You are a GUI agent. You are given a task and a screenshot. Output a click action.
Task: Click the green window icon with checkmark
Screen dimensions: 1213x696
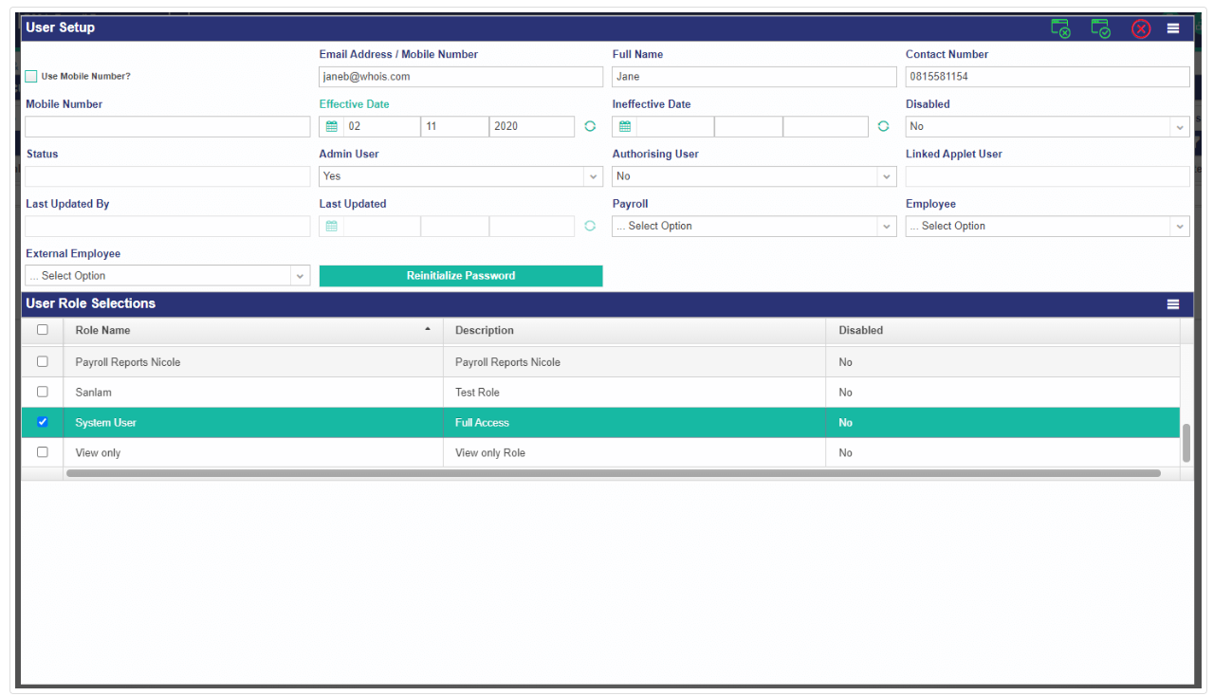point(1101,28)
